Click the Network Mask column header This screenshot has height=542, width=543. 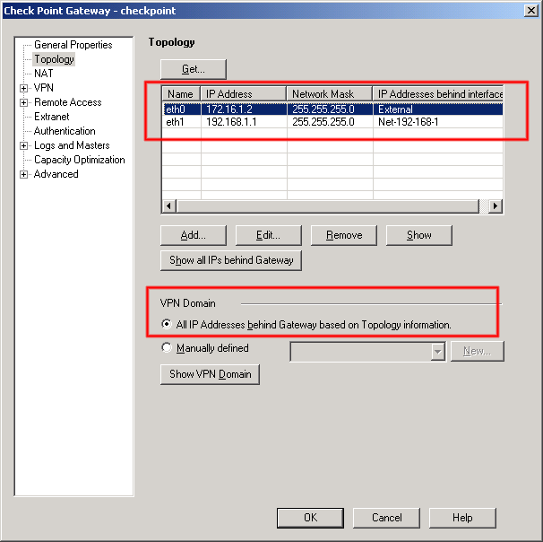[330, 94]
